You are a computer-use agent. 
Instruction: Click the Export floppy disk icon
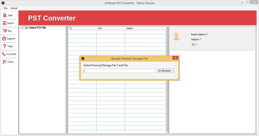click(x=4, y=23)
